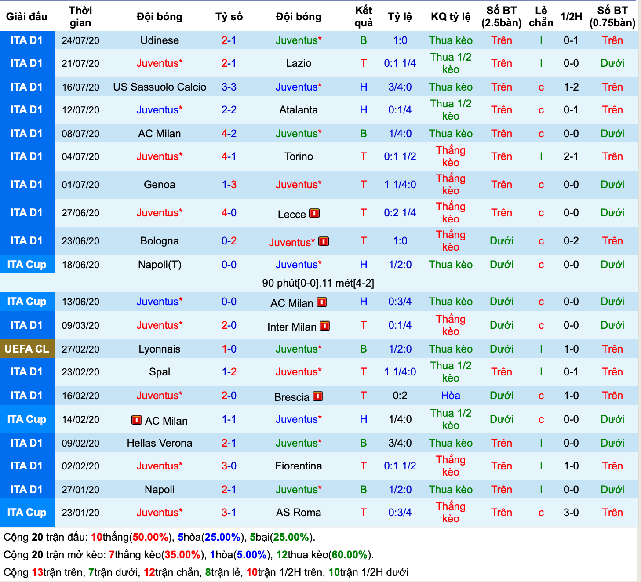Click 'Hòa' result in Brescia row
This screenshot has height=582, width=641.
point(451,396)
